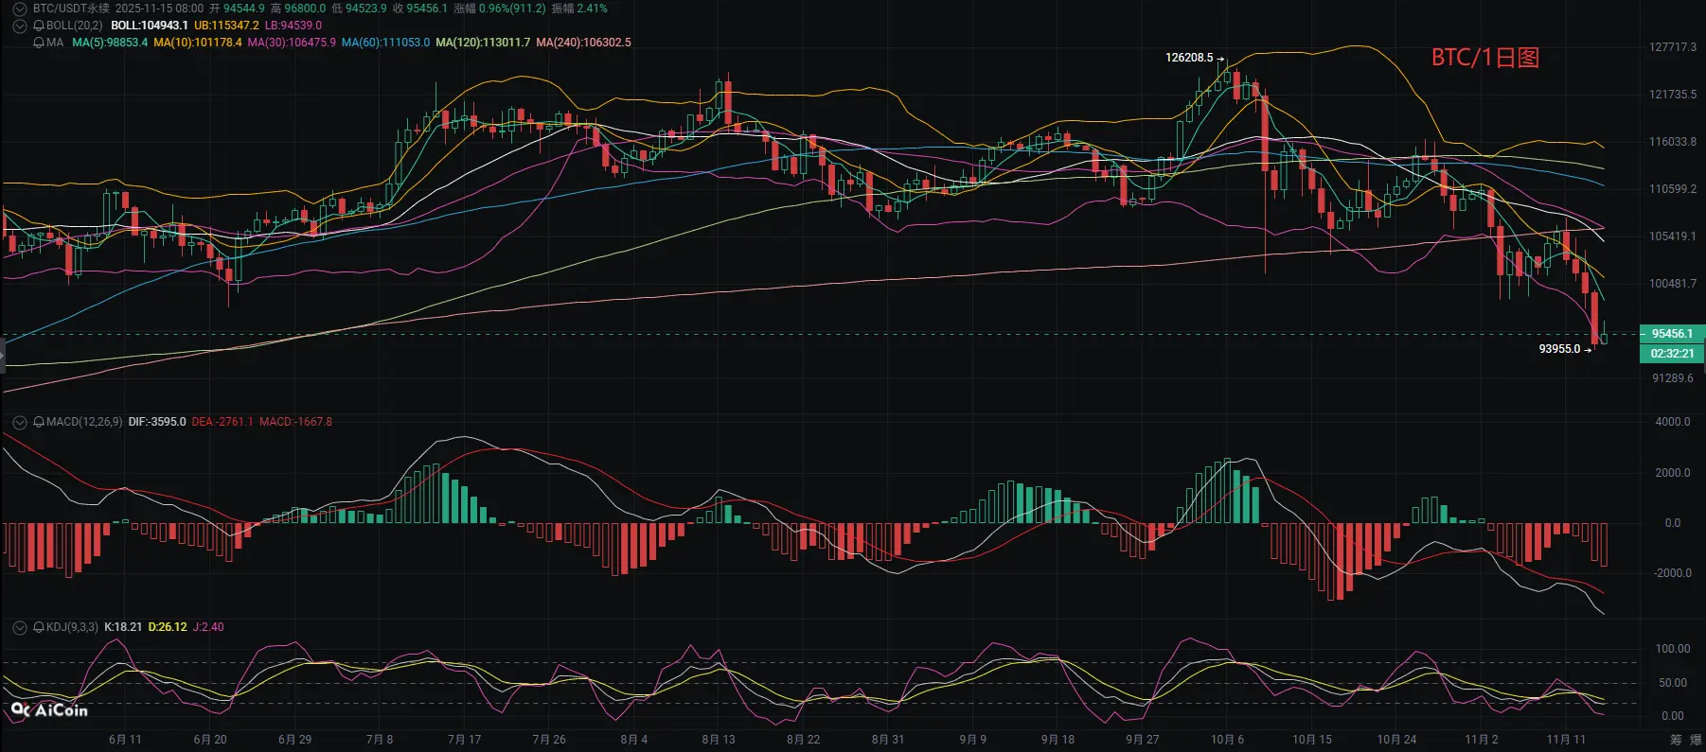Click the J:2.40 readout

[x=208, y=627]
